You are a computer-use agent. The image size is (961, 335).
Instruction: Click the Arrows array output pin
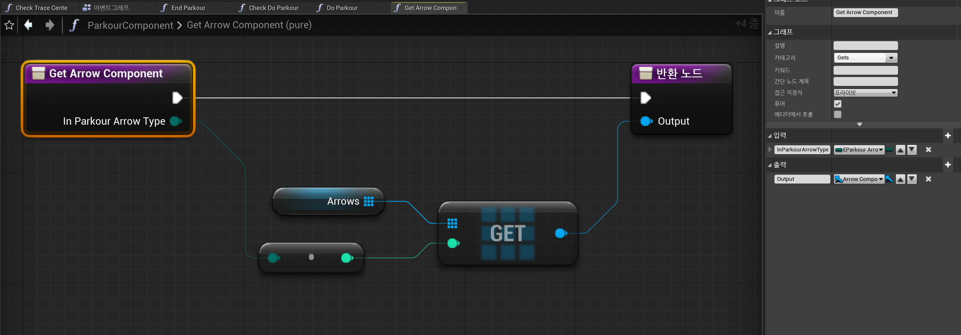click(x=369, y=201)
